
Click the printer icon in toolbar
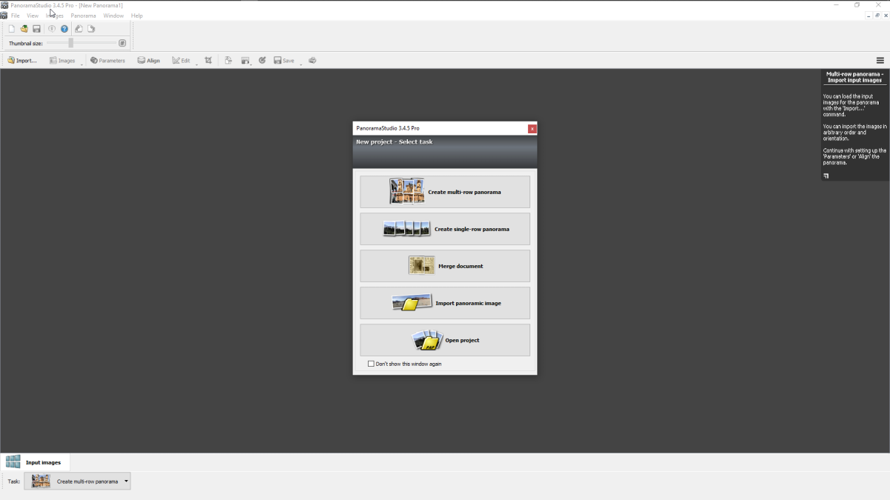coord(312,61)
